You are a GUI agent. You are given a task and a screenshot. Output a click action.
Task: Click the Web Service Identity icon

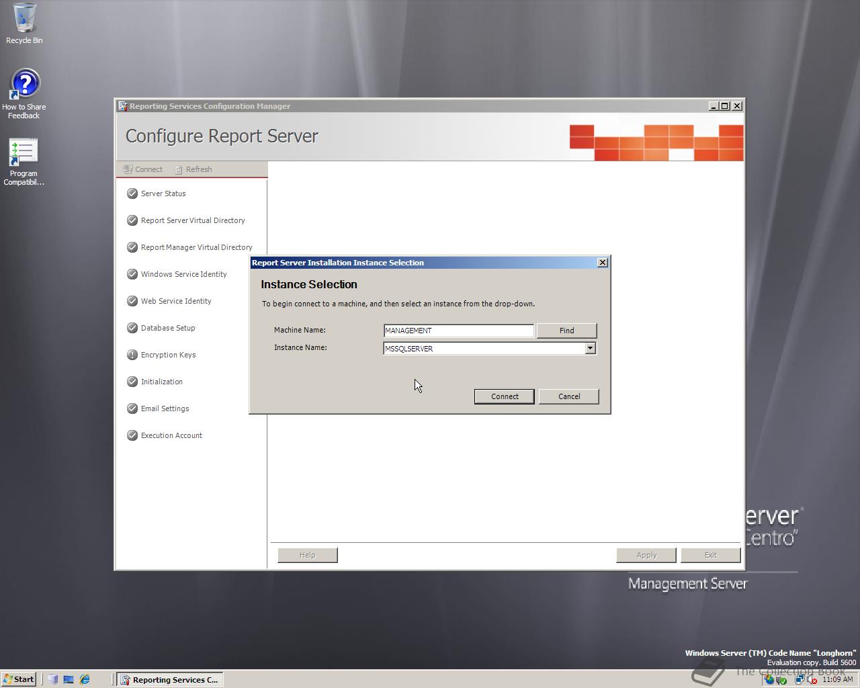pos(132,301)
